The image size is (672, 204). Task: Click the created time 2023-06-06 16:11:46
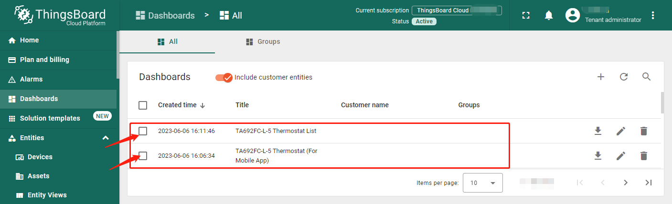pyautogui.click(x=186, y=131)
